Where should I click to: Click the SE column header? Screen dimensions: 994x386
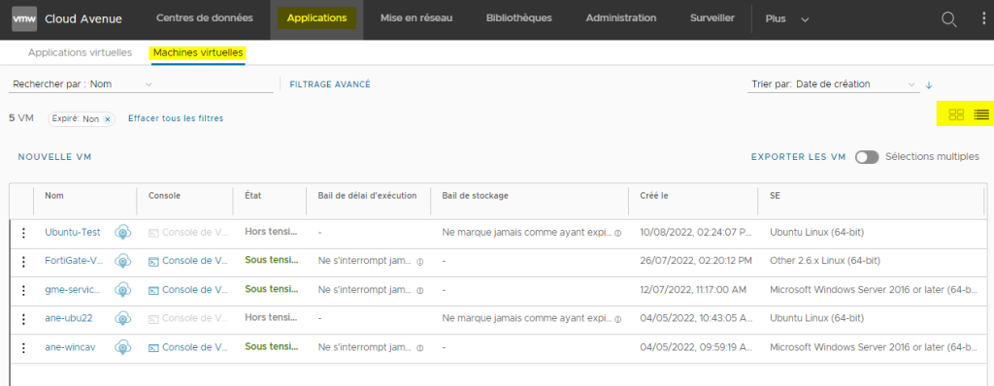pyautogui.click(x=775, y=195)
